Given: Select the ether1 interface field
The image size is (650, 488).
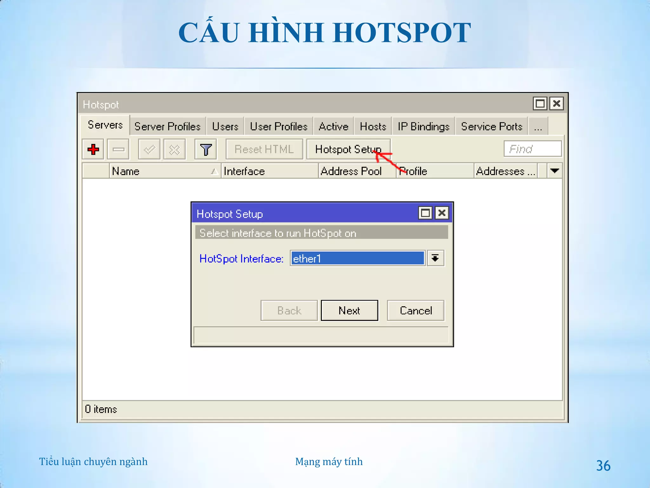Looking at the screenshot, I should pos(357,258).
